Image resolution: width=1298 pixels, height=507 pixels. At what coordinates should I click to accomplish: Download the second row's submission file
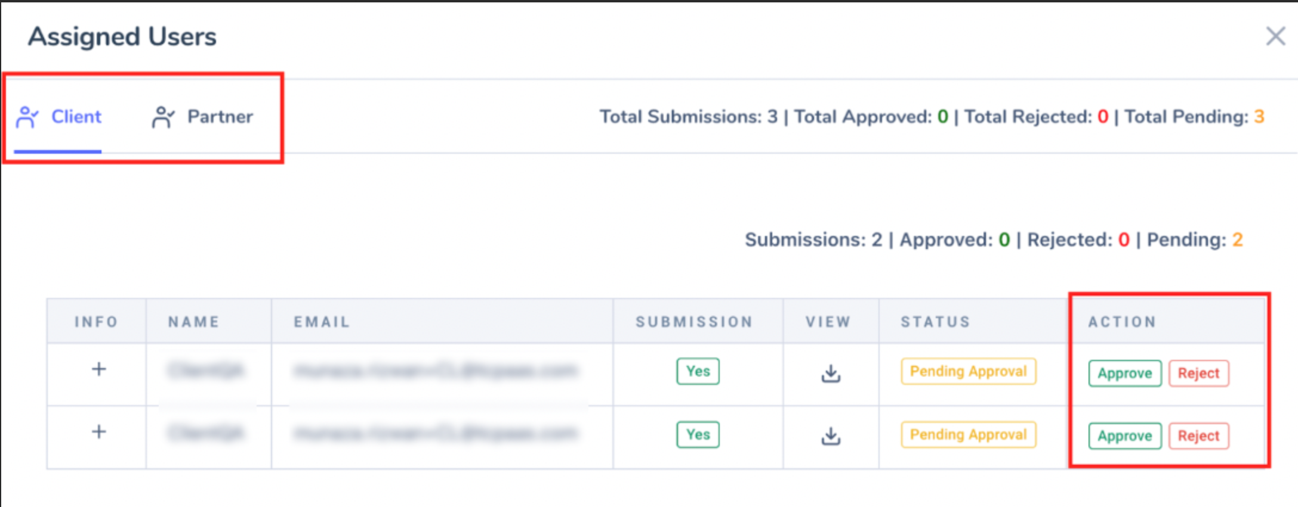[x=830, y=436]
